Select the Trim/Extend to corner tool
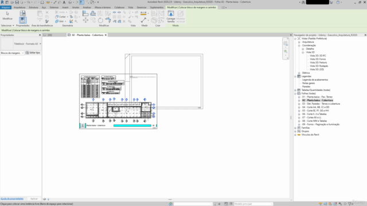The height and width of the screenshot is (206, 367). (108, 21)
